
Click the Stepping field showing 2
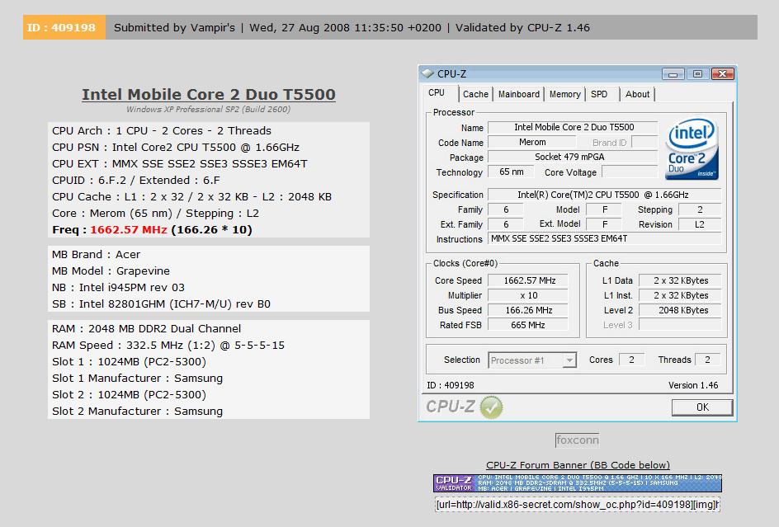700,209
